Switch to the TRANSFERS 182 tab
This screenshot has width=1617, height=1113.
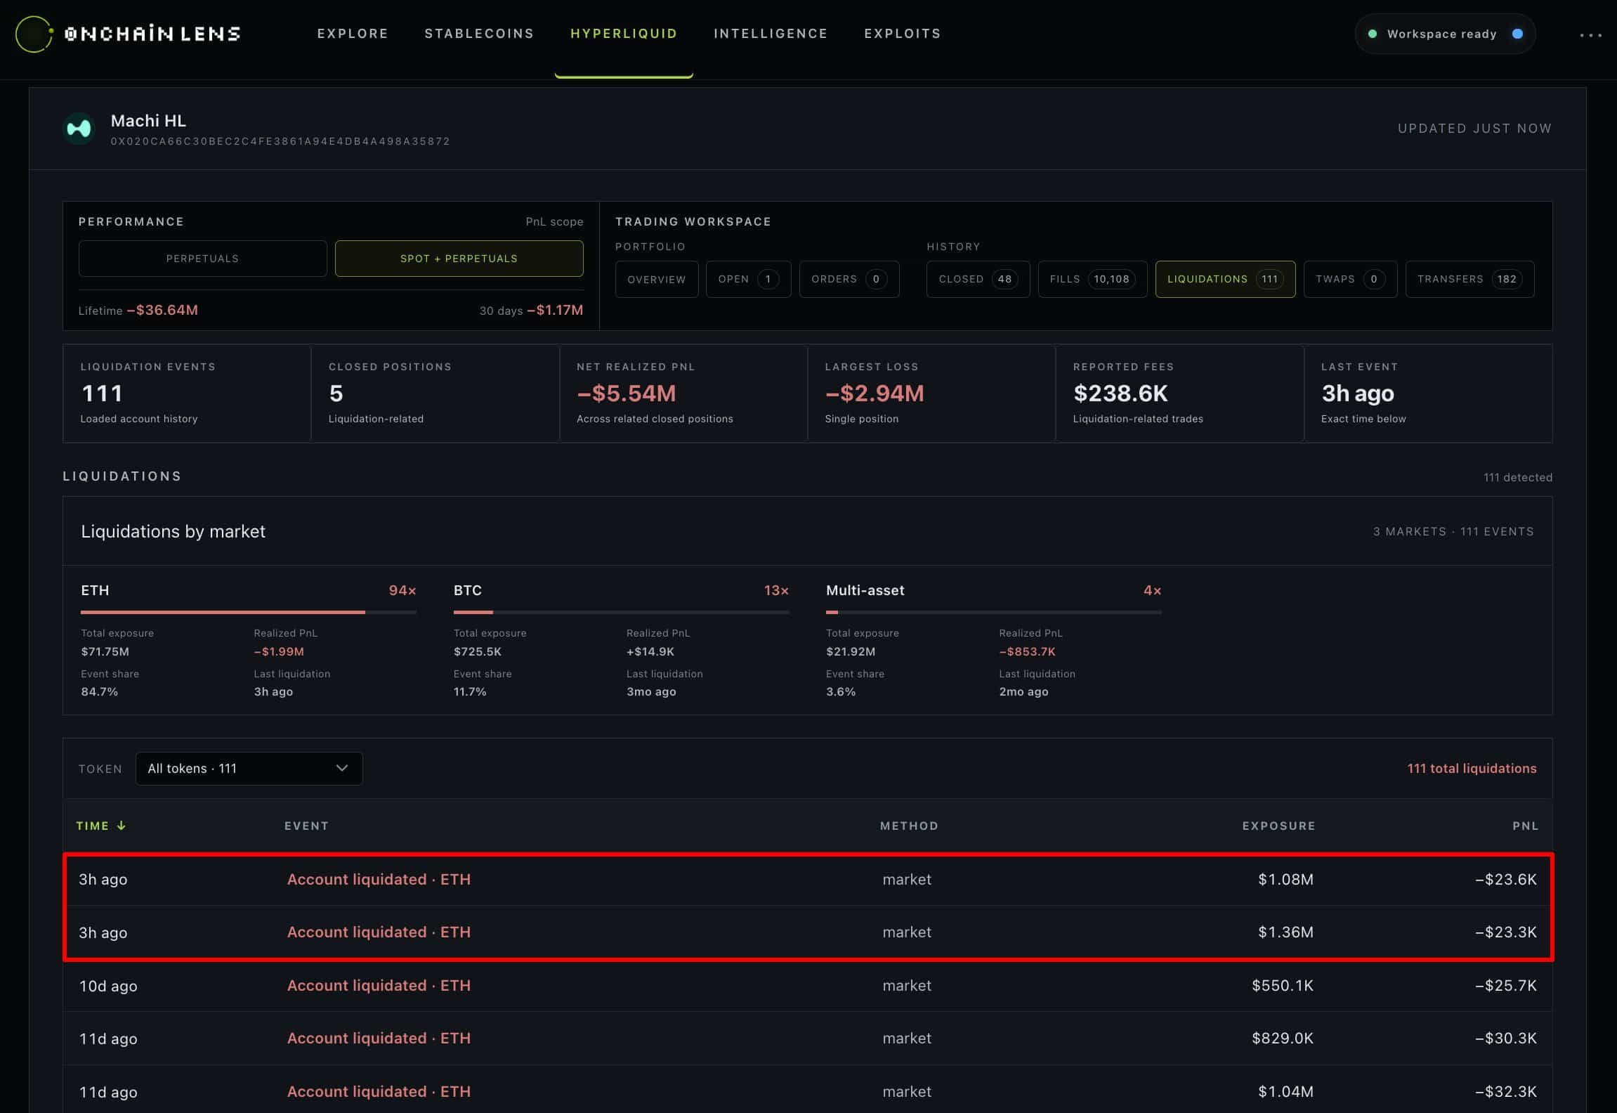tap(1469, 279)
